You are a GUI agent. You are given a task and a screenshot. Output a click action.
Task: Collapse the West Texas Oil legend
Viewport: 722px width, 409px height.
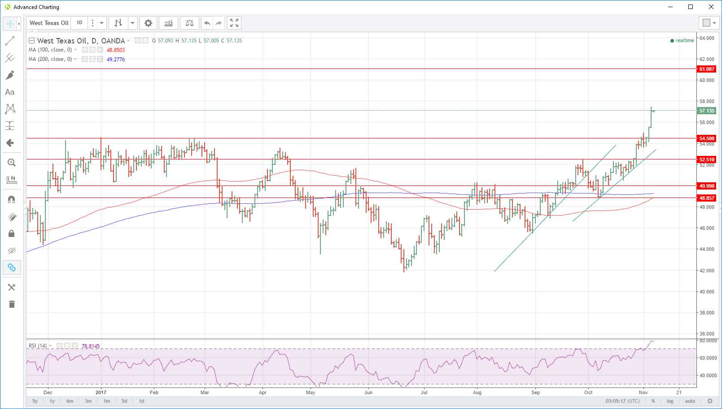pyautogui.click(x=31, y=41)
